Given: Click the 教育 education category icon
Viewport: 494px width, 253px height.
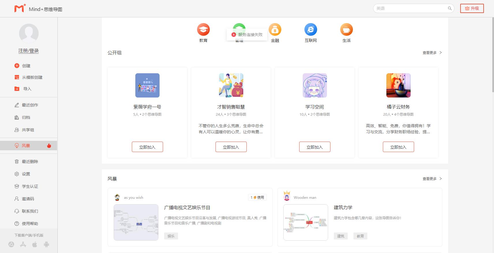Looking at the screenshot, I should [203, 29].
